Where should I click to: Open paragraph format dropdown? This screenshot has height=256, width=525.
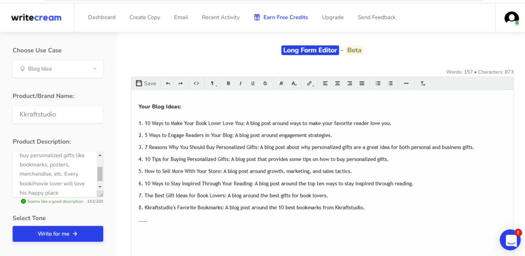[x=213, y=83]
